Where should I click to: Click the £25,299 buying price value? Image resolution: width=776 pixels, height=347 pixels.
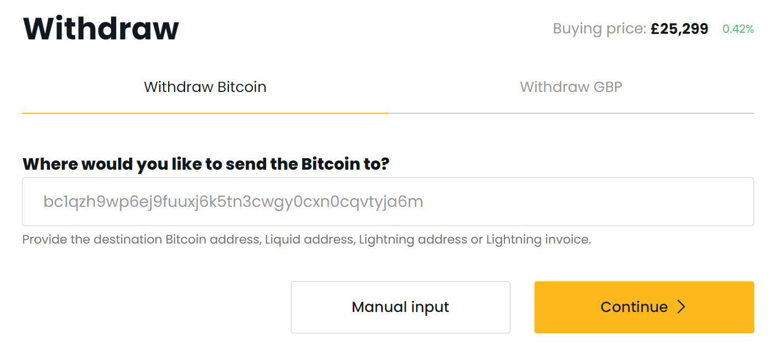point(679,29)
